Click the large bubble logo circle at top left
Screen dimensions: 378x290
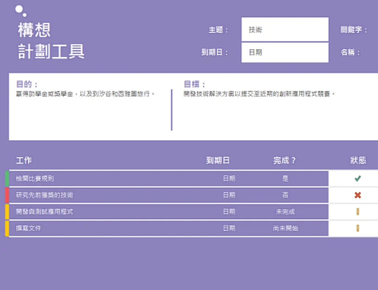coord(19,9)
